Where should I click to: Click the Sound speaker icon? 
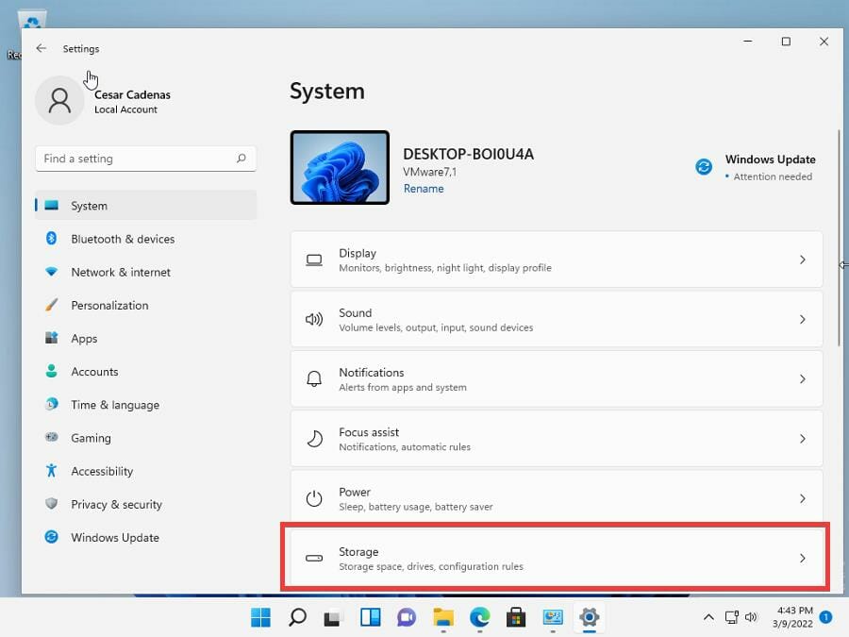pos(314,320)
